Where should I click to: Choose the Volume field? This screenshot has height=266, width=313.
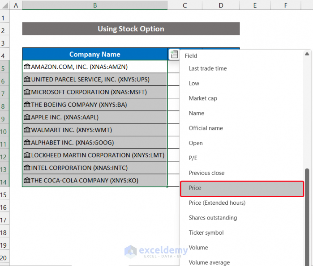pyautogui.click(x=241, y=248)
